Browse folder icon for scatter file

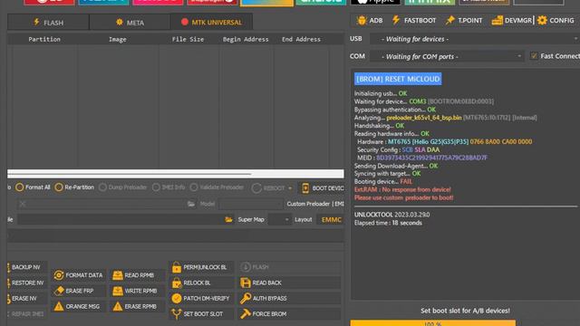(x=228, y=219)
